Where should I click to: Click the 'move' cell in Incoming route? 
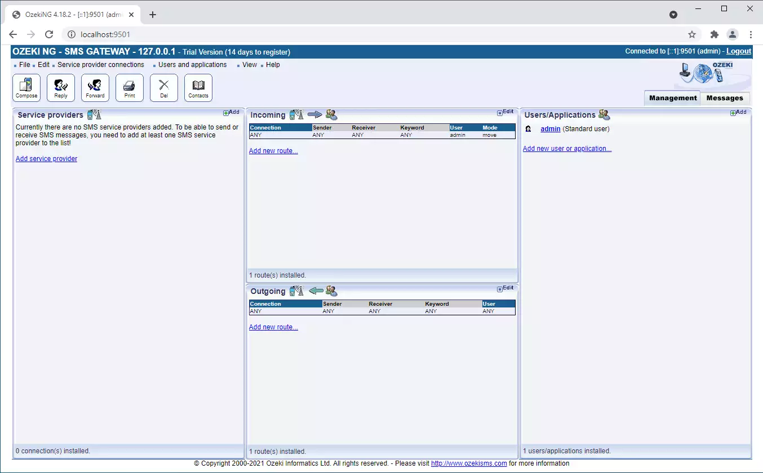489,135
